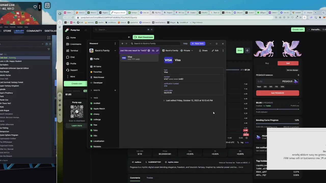Favorite the coin with star icon
Viewport: 326px width, 183px height.
247,51
